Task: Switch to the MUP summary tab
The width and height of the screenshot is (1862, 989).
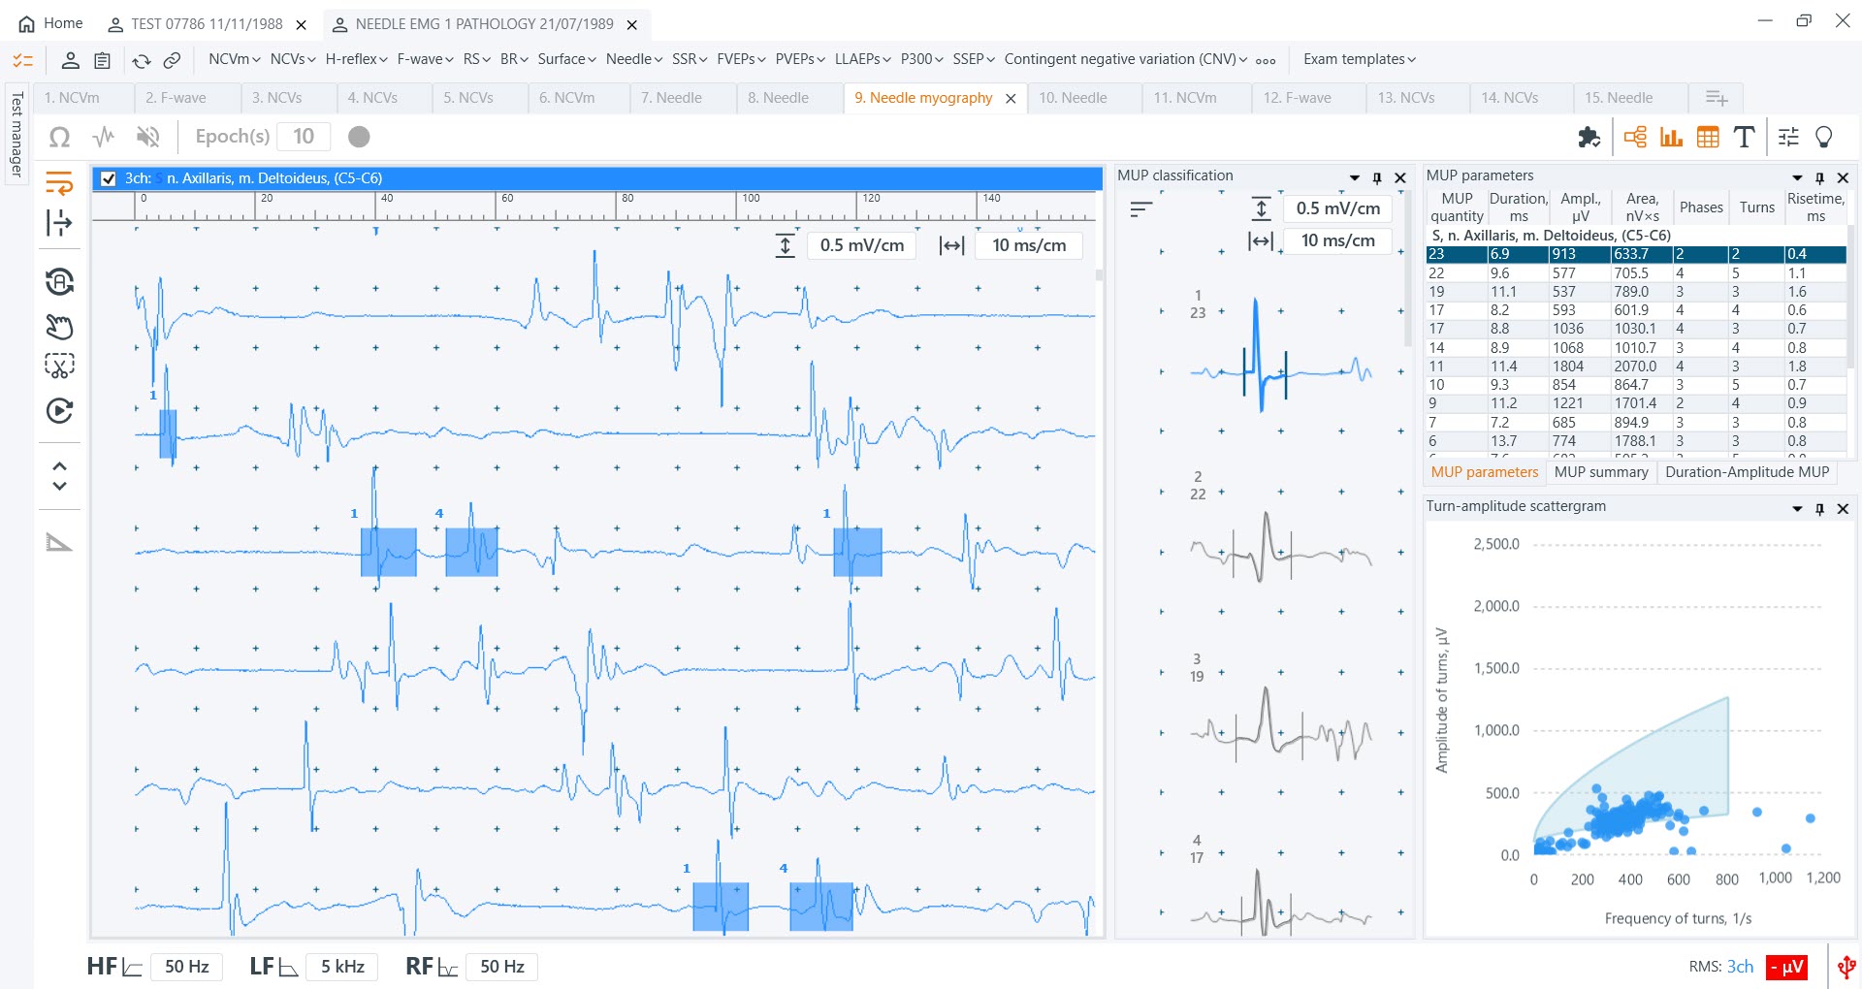Action: point(1601,472)
